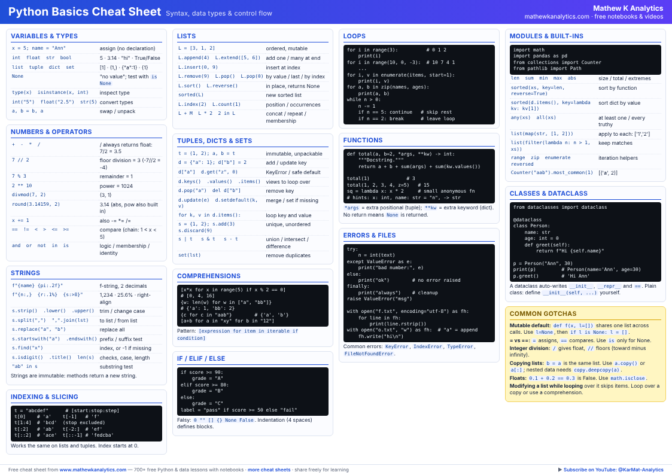This screenshot has width=672, height=475.
Task: Select the 'LOOPS' section heading
Action: point(354,36)
